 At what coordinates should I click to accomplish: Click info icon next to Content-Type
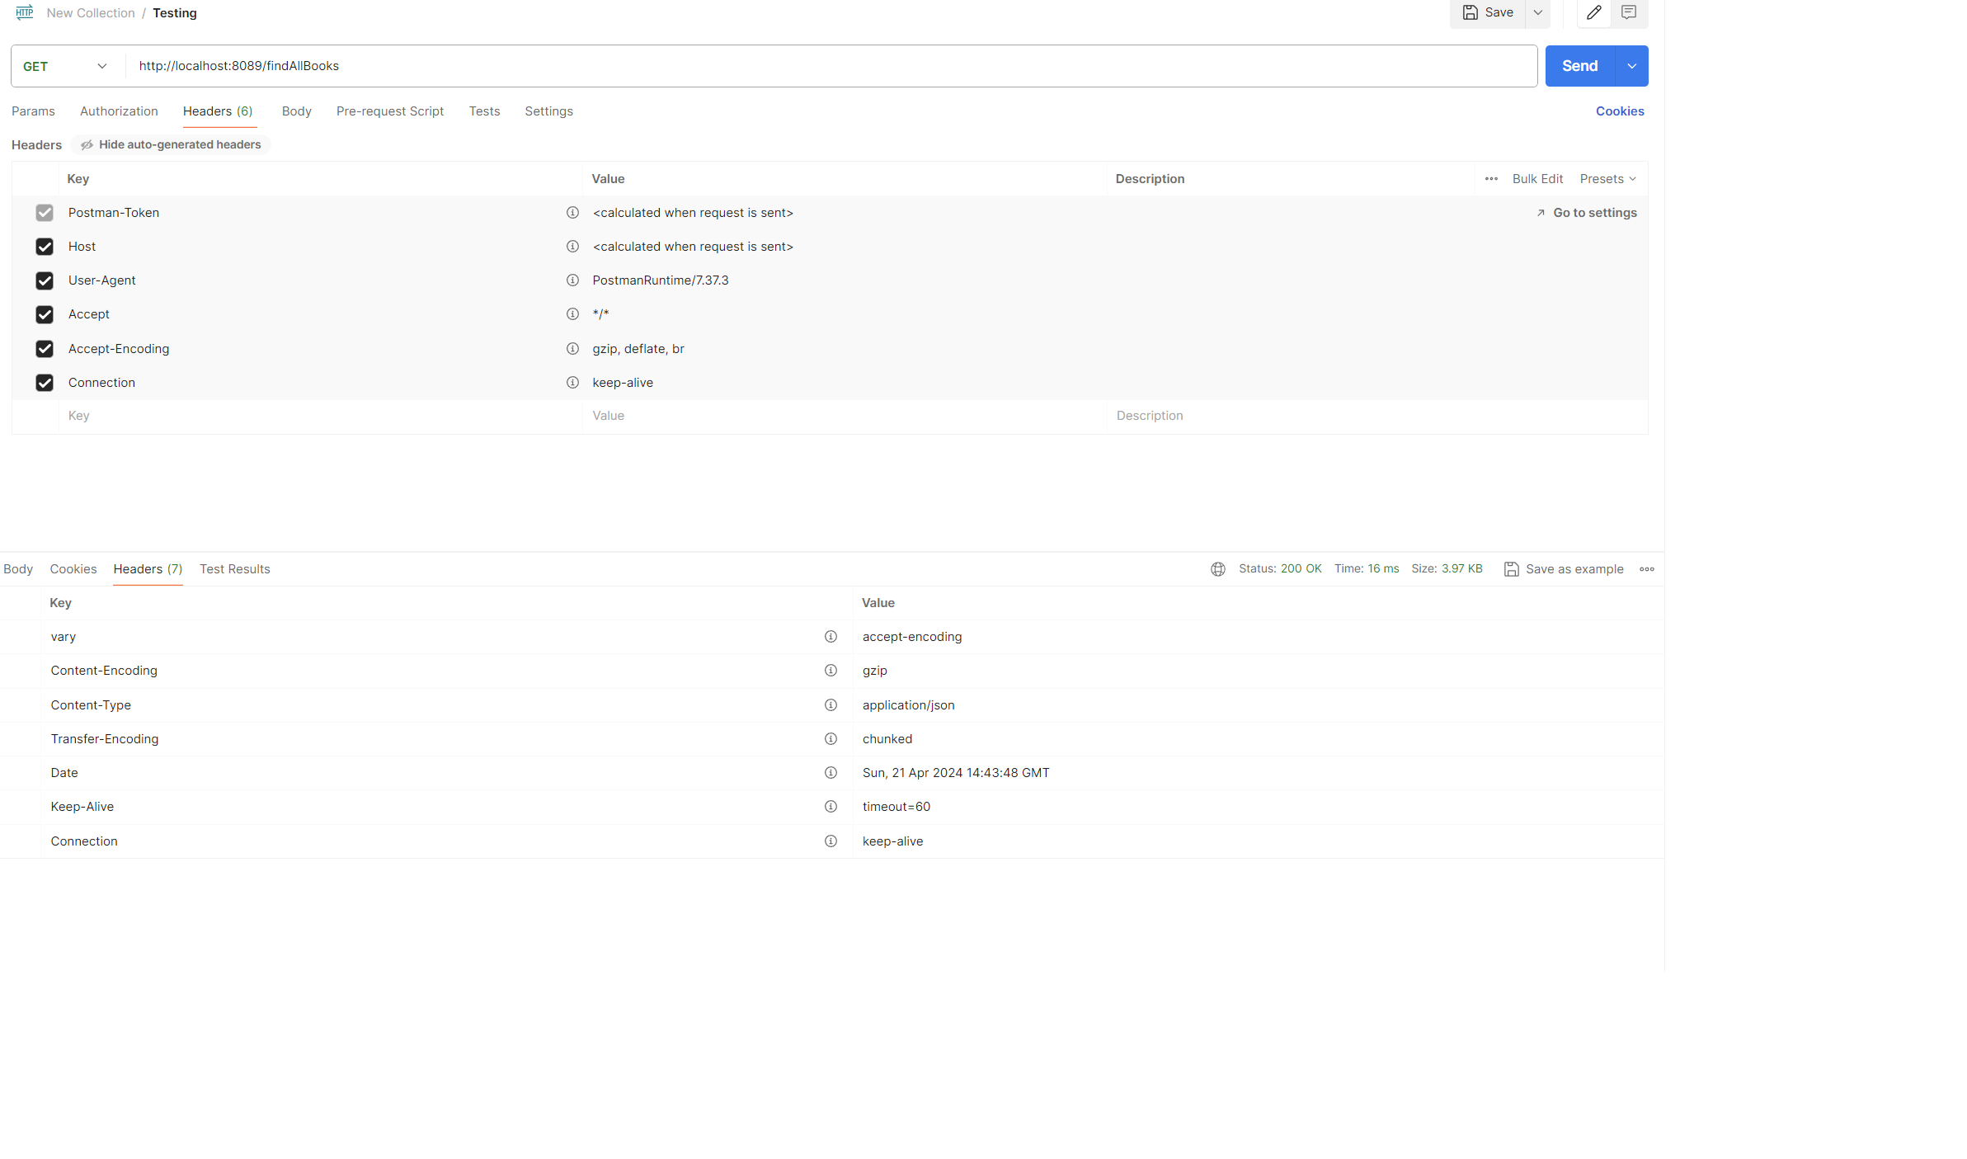click(831, 705)
